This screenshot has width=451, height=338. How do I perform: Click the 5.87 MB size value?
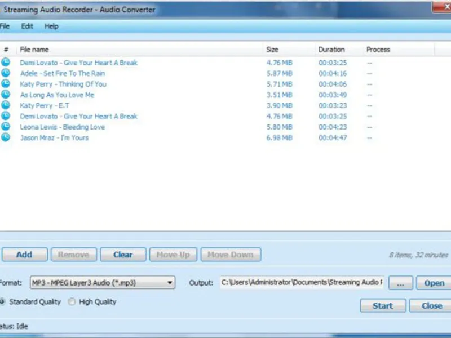(x=279, y=74)
